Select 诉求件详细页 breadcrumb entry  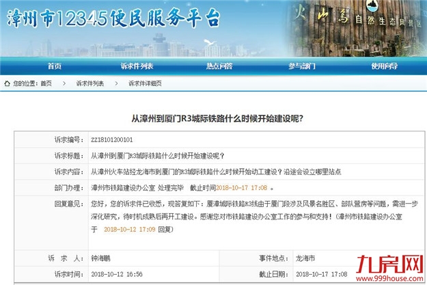click(145, 83)
